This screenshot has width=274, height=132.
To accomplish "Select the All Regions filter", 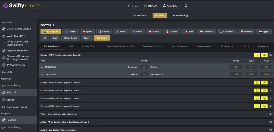I will coord(51,32).
